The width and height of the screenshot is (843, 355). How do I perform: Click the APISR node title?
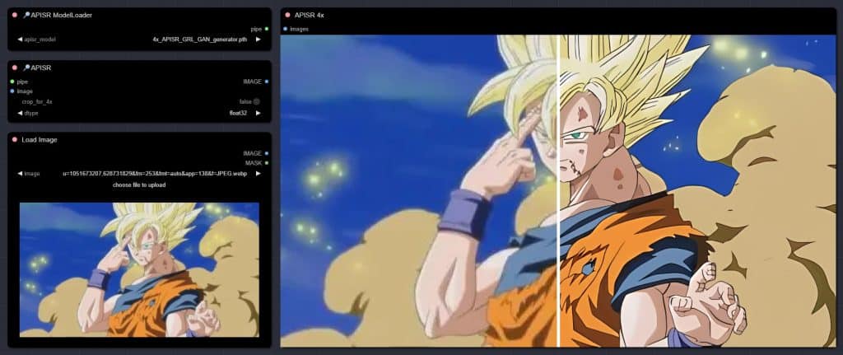[x=37, y=68]
